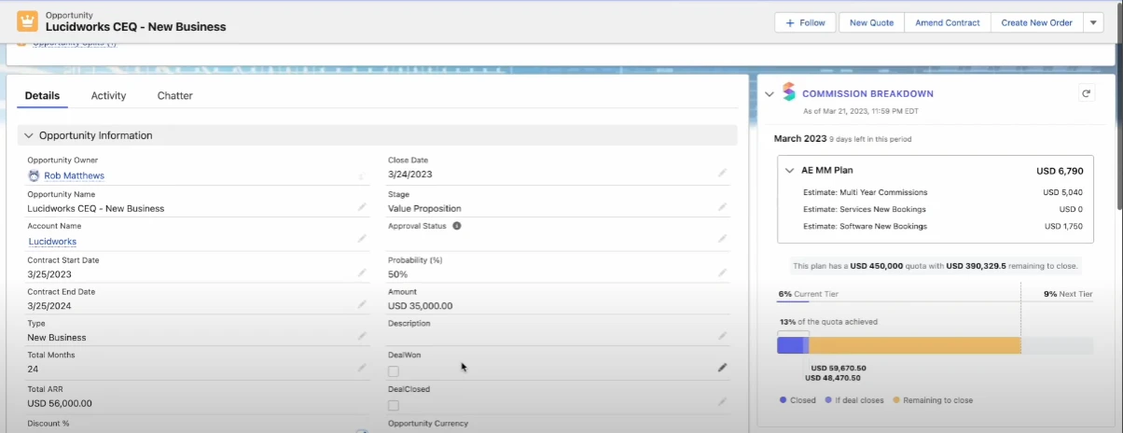
Task: Click the page title Lucidworks CEQ - New Business
Action: point(135,27)
